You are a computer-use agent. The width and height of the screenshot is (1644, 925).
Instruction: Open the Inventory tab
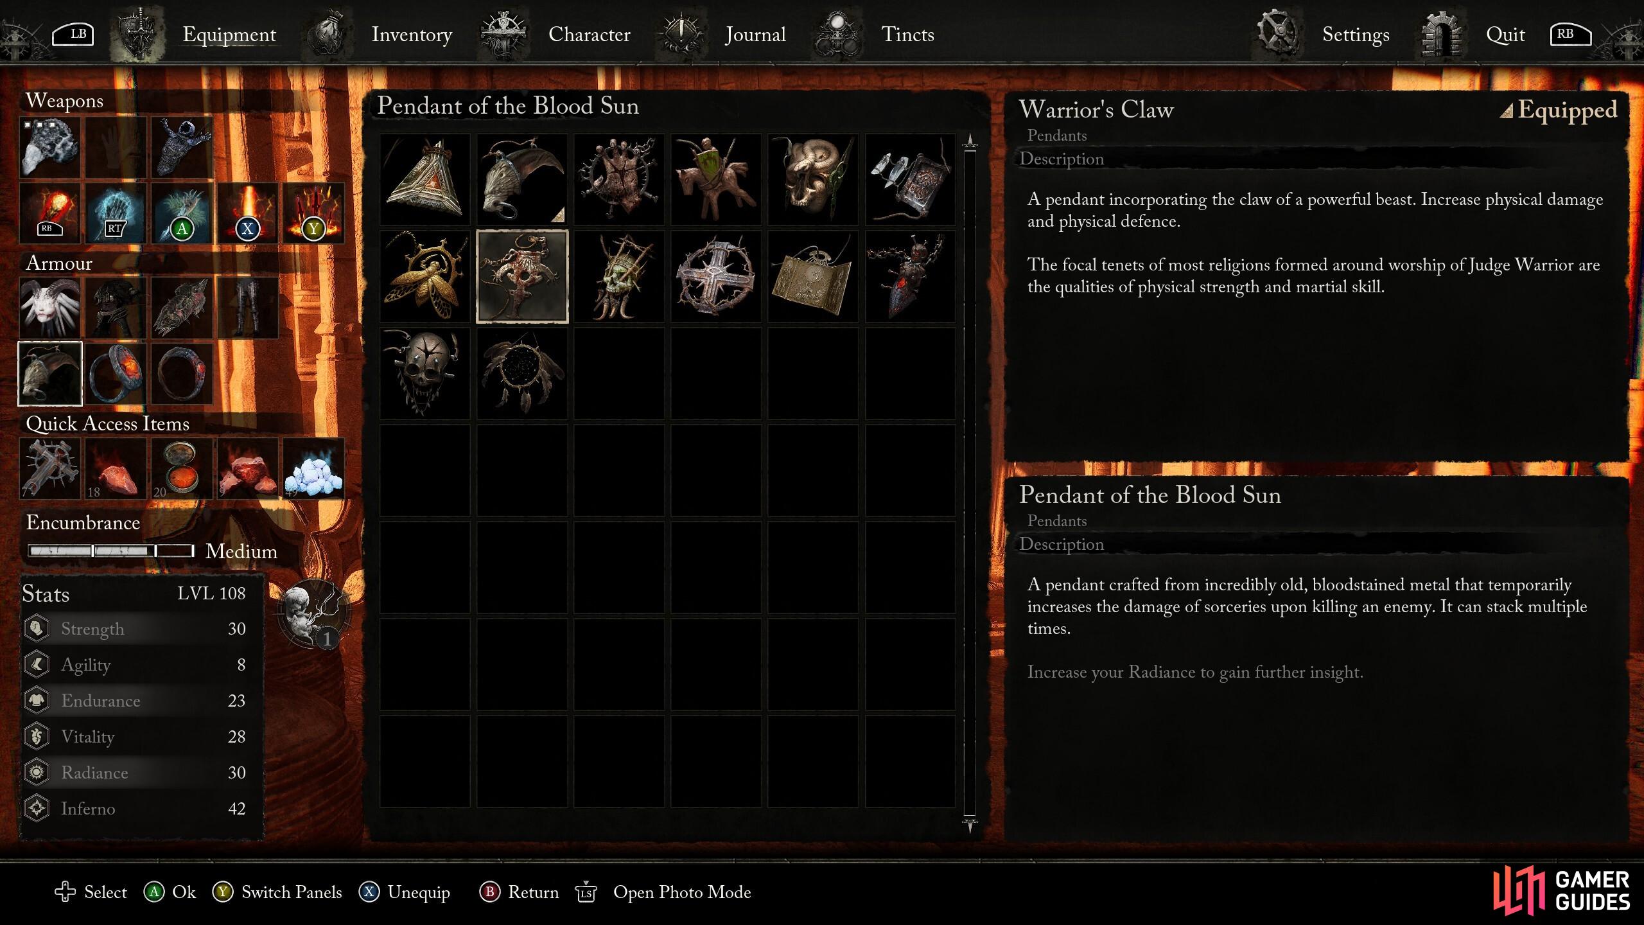pyautogui.click(x=412, y=34)
